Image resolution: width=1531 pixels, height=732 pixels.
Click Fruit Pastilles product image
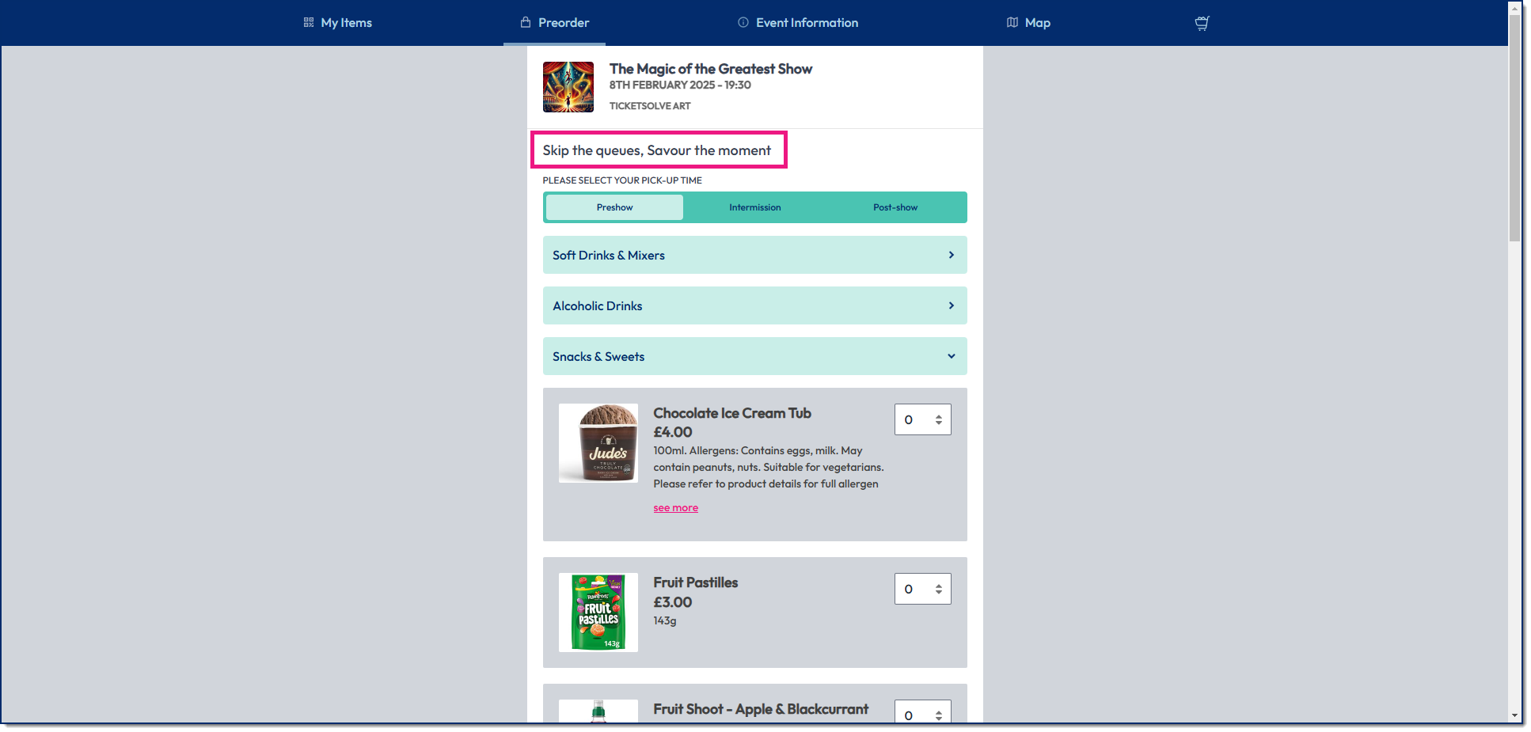pyautogui.click(x=598, y=613)
